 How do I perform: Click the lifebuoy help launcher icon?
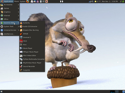[x=46, y=1]
